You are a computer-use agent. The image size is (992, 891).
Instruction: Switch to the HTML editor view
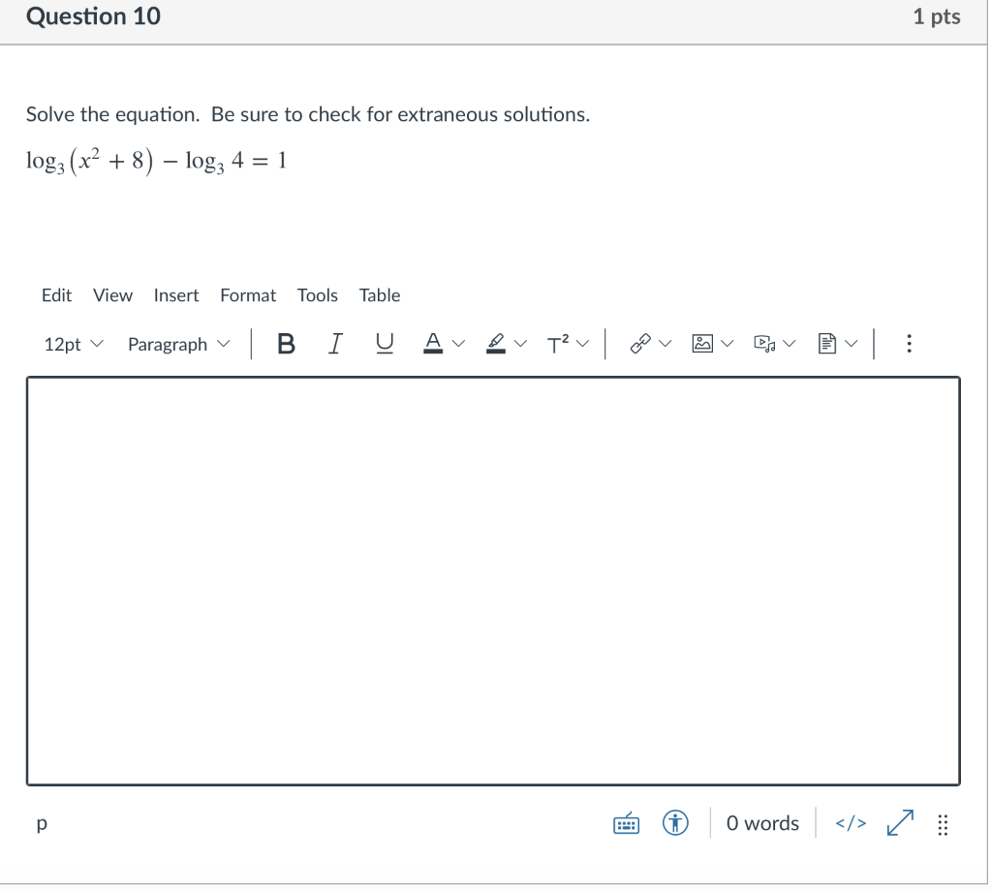pos(850,822)
